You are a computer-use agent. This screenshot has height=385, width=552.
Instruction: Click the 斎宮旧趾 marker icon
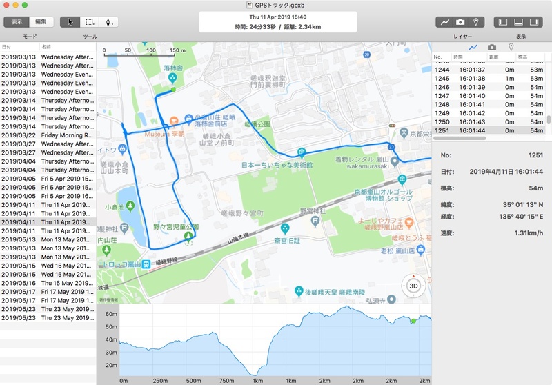pos(285,229)
